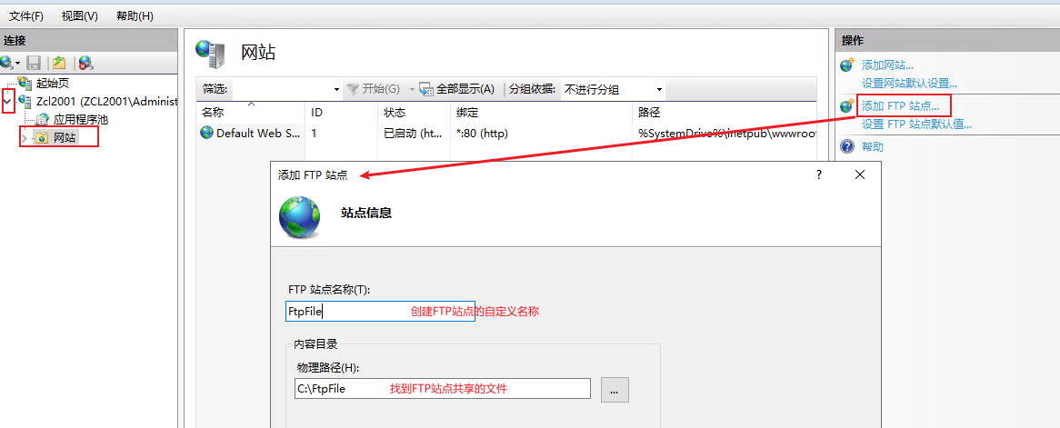This screenshot has width=1060, height=428.
Task: Click the create new connection globe icon
Action: [x=6, y=63]
